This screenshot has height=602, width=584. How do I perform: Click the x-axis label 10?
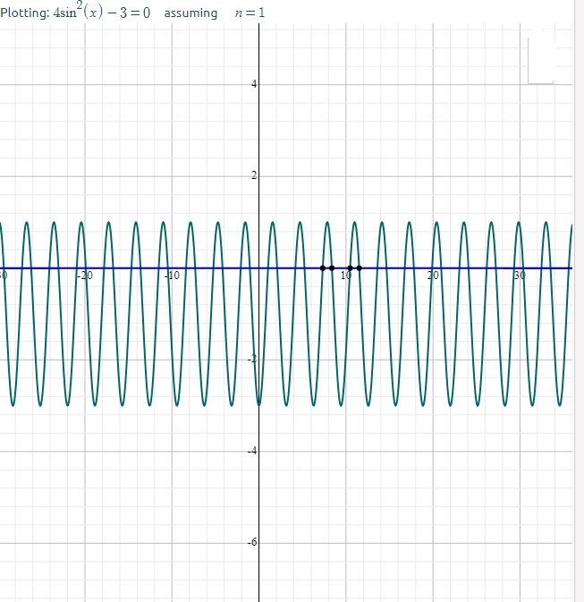(345, 276)
